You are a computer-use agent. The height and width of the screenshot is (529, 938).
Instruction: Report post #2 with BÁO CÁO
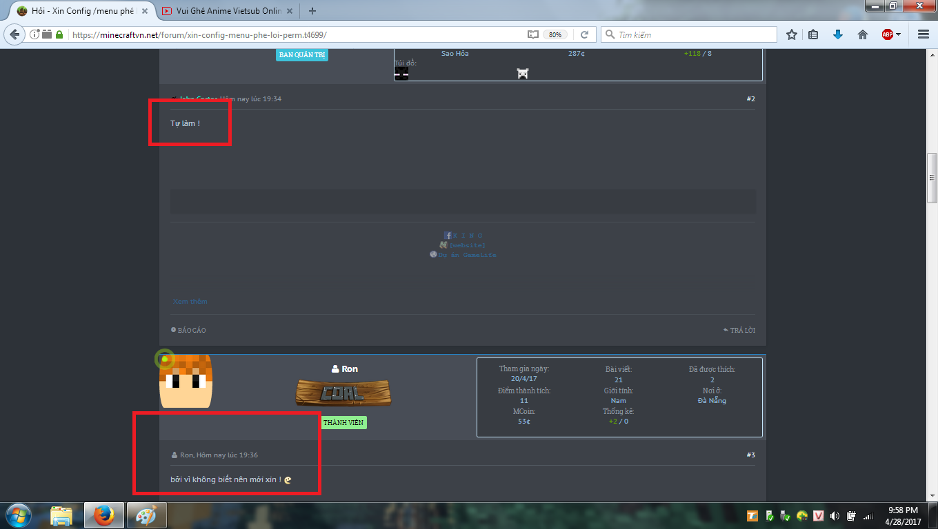coord(188,330)
